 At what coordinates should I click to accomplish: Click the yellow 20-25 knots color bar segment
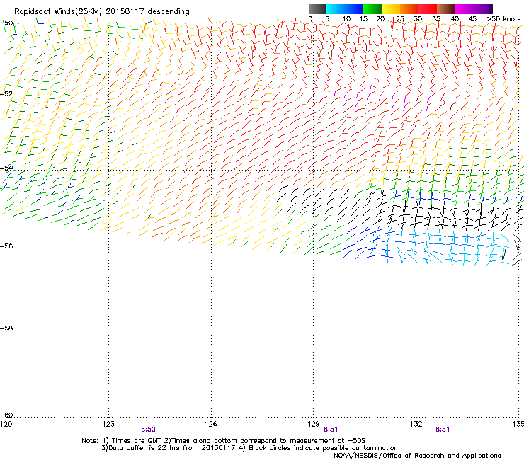coord(391,8)
